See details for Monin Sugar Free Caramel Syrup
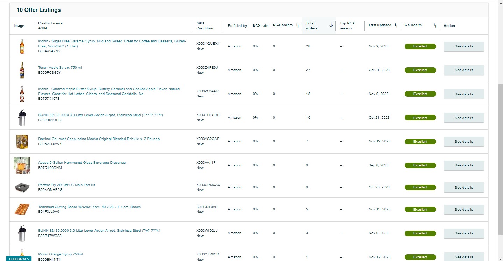This screenshot has height=261, width=503. point(464,46)
